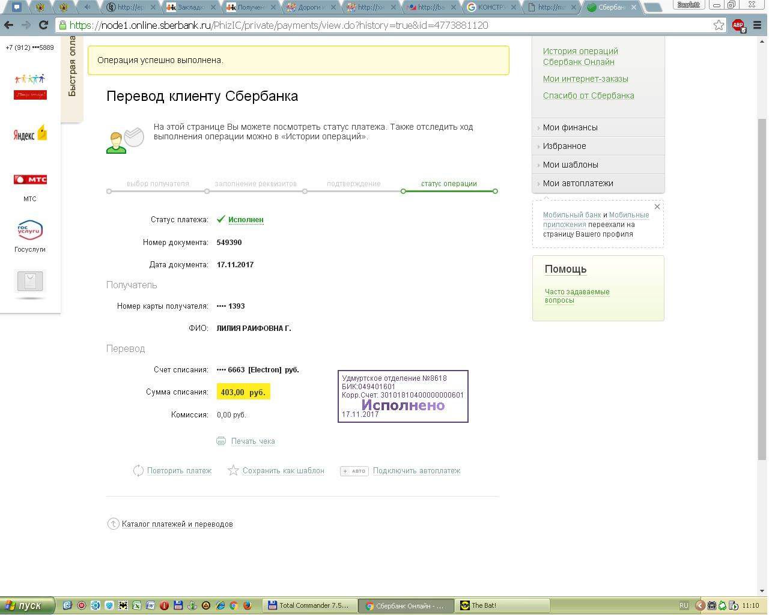Screen dimensions: 769x615
Task: Open the Chrome menu icon
Action: (758, 25)
